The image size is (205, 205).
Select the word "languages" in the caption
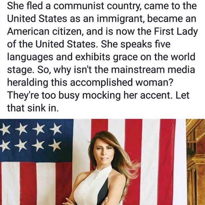[30, 57]
